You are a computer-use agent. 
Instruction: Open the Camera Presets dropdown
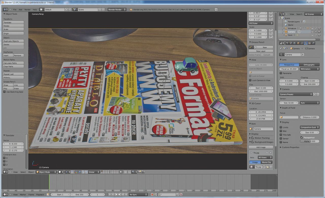[296, 94]
